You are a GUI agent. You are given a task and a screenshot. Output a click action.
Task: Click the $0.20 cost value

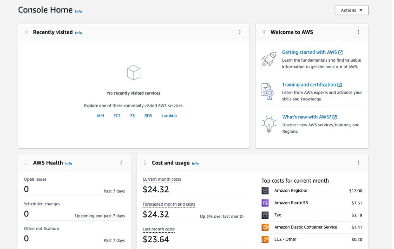(x=356, y=240)
